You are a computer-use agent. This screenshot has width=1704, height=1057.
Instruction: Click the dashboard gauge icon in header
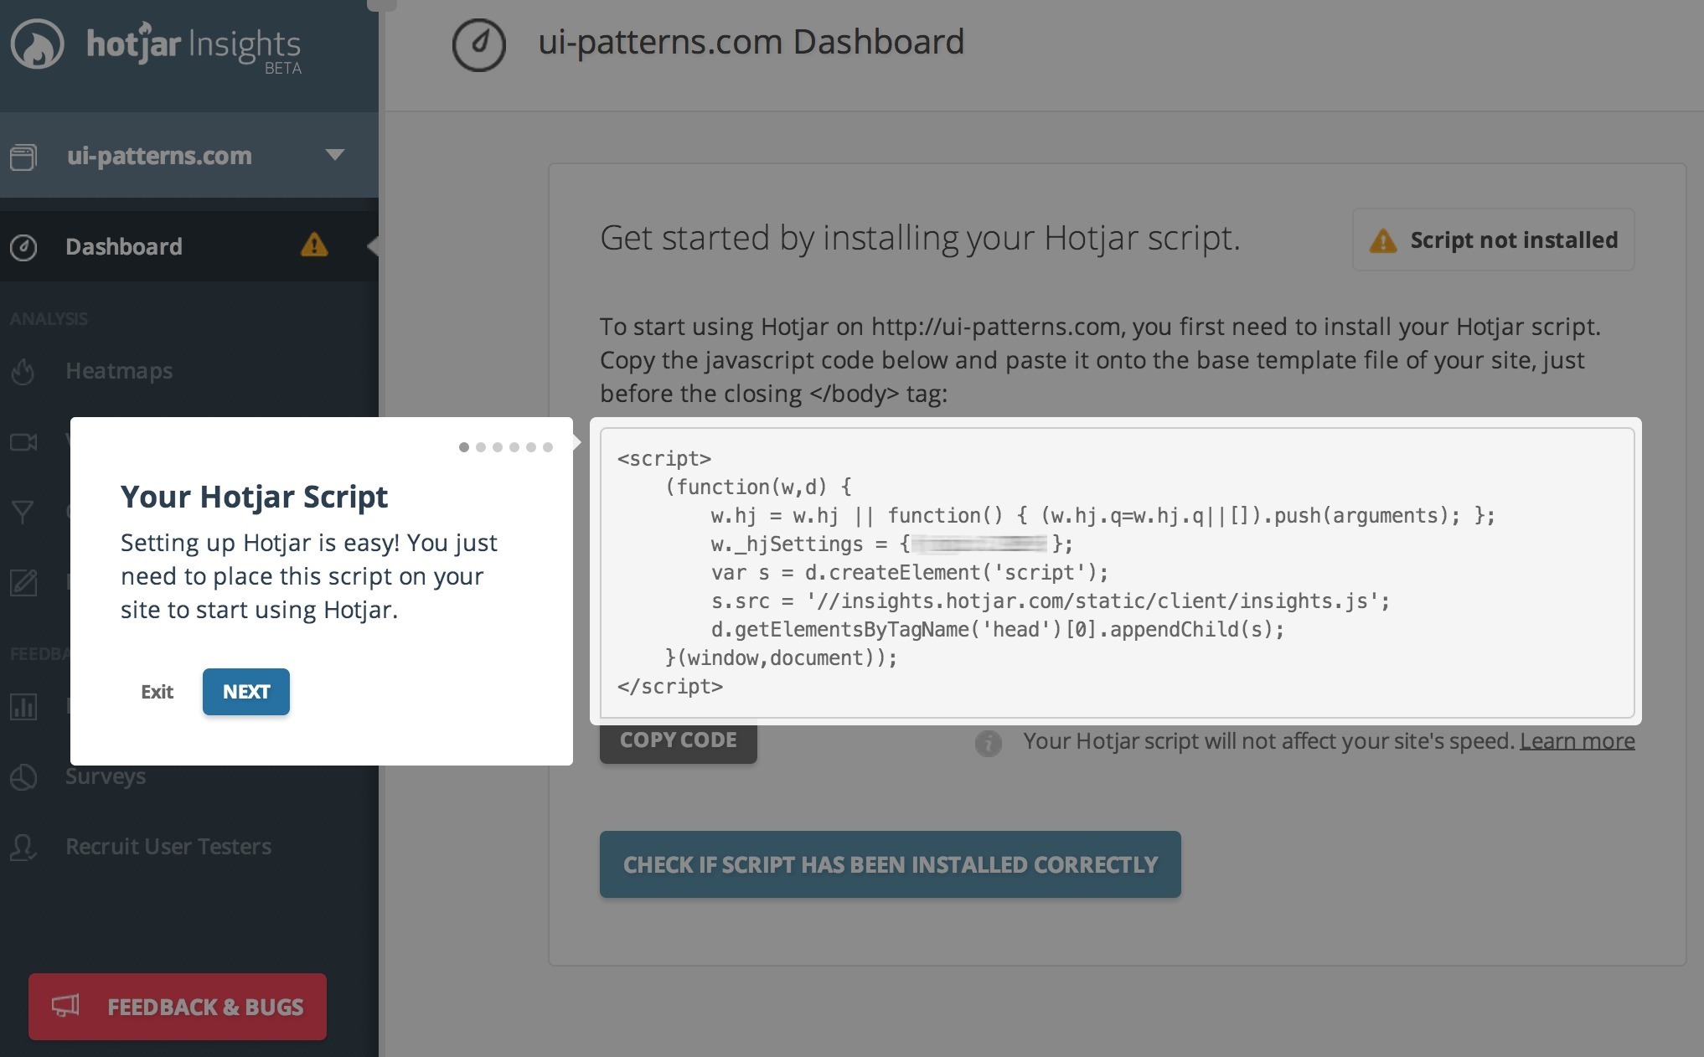click(478, 44)
